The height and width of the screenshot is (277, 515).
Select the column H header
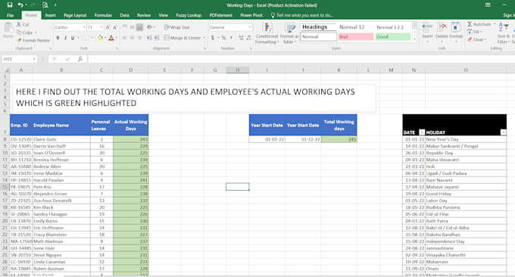(x=238, y=70)
